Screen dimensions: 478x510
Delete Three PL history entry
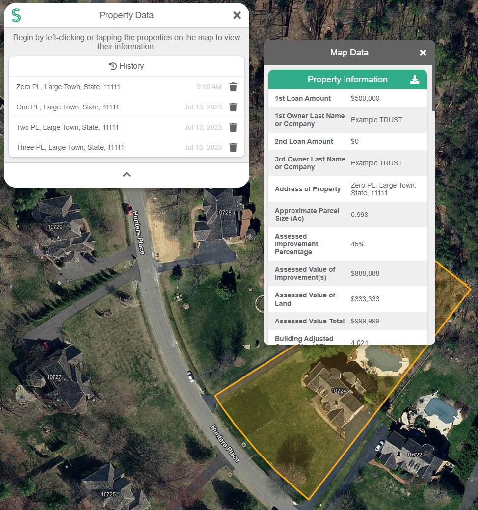(233, 147)
